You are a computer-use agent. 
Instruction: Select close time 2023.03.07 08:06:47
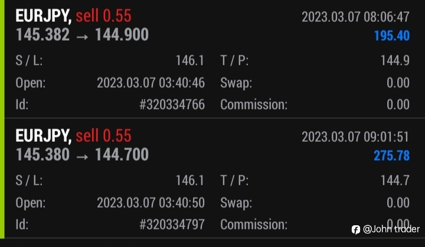(355, 16)
